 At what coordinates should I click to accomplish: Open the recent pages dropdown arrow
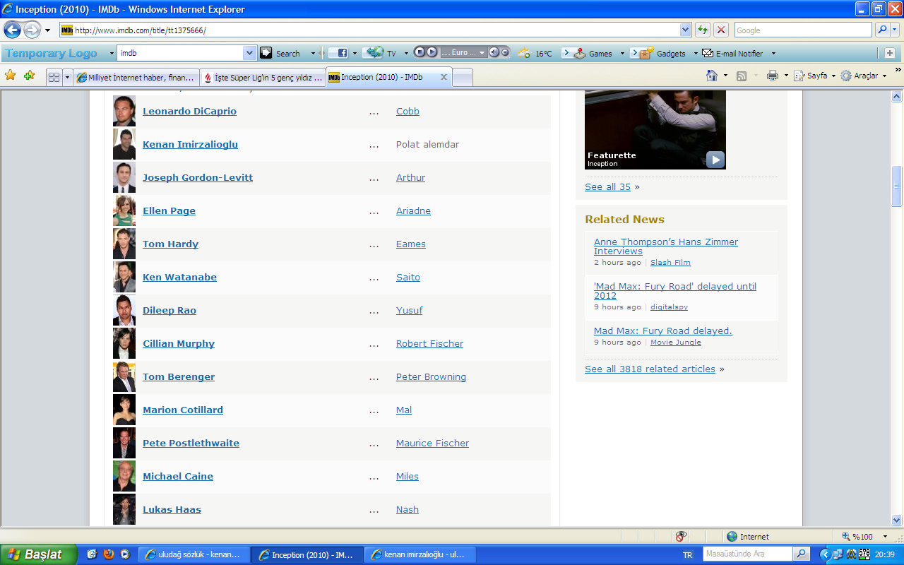[47, 30]
